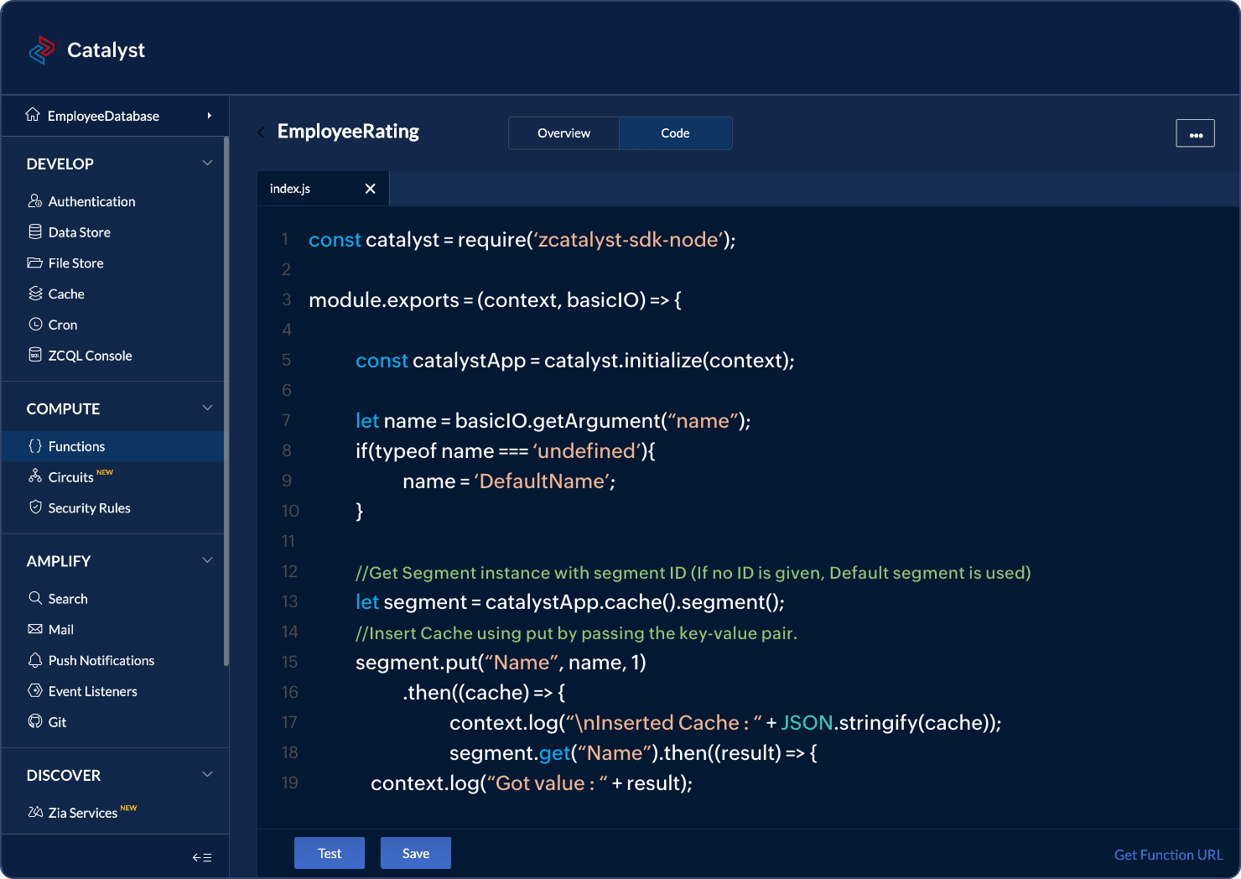Click the Get Function URL link
Screen dimensions: 1241x879
click(1168, 855)
